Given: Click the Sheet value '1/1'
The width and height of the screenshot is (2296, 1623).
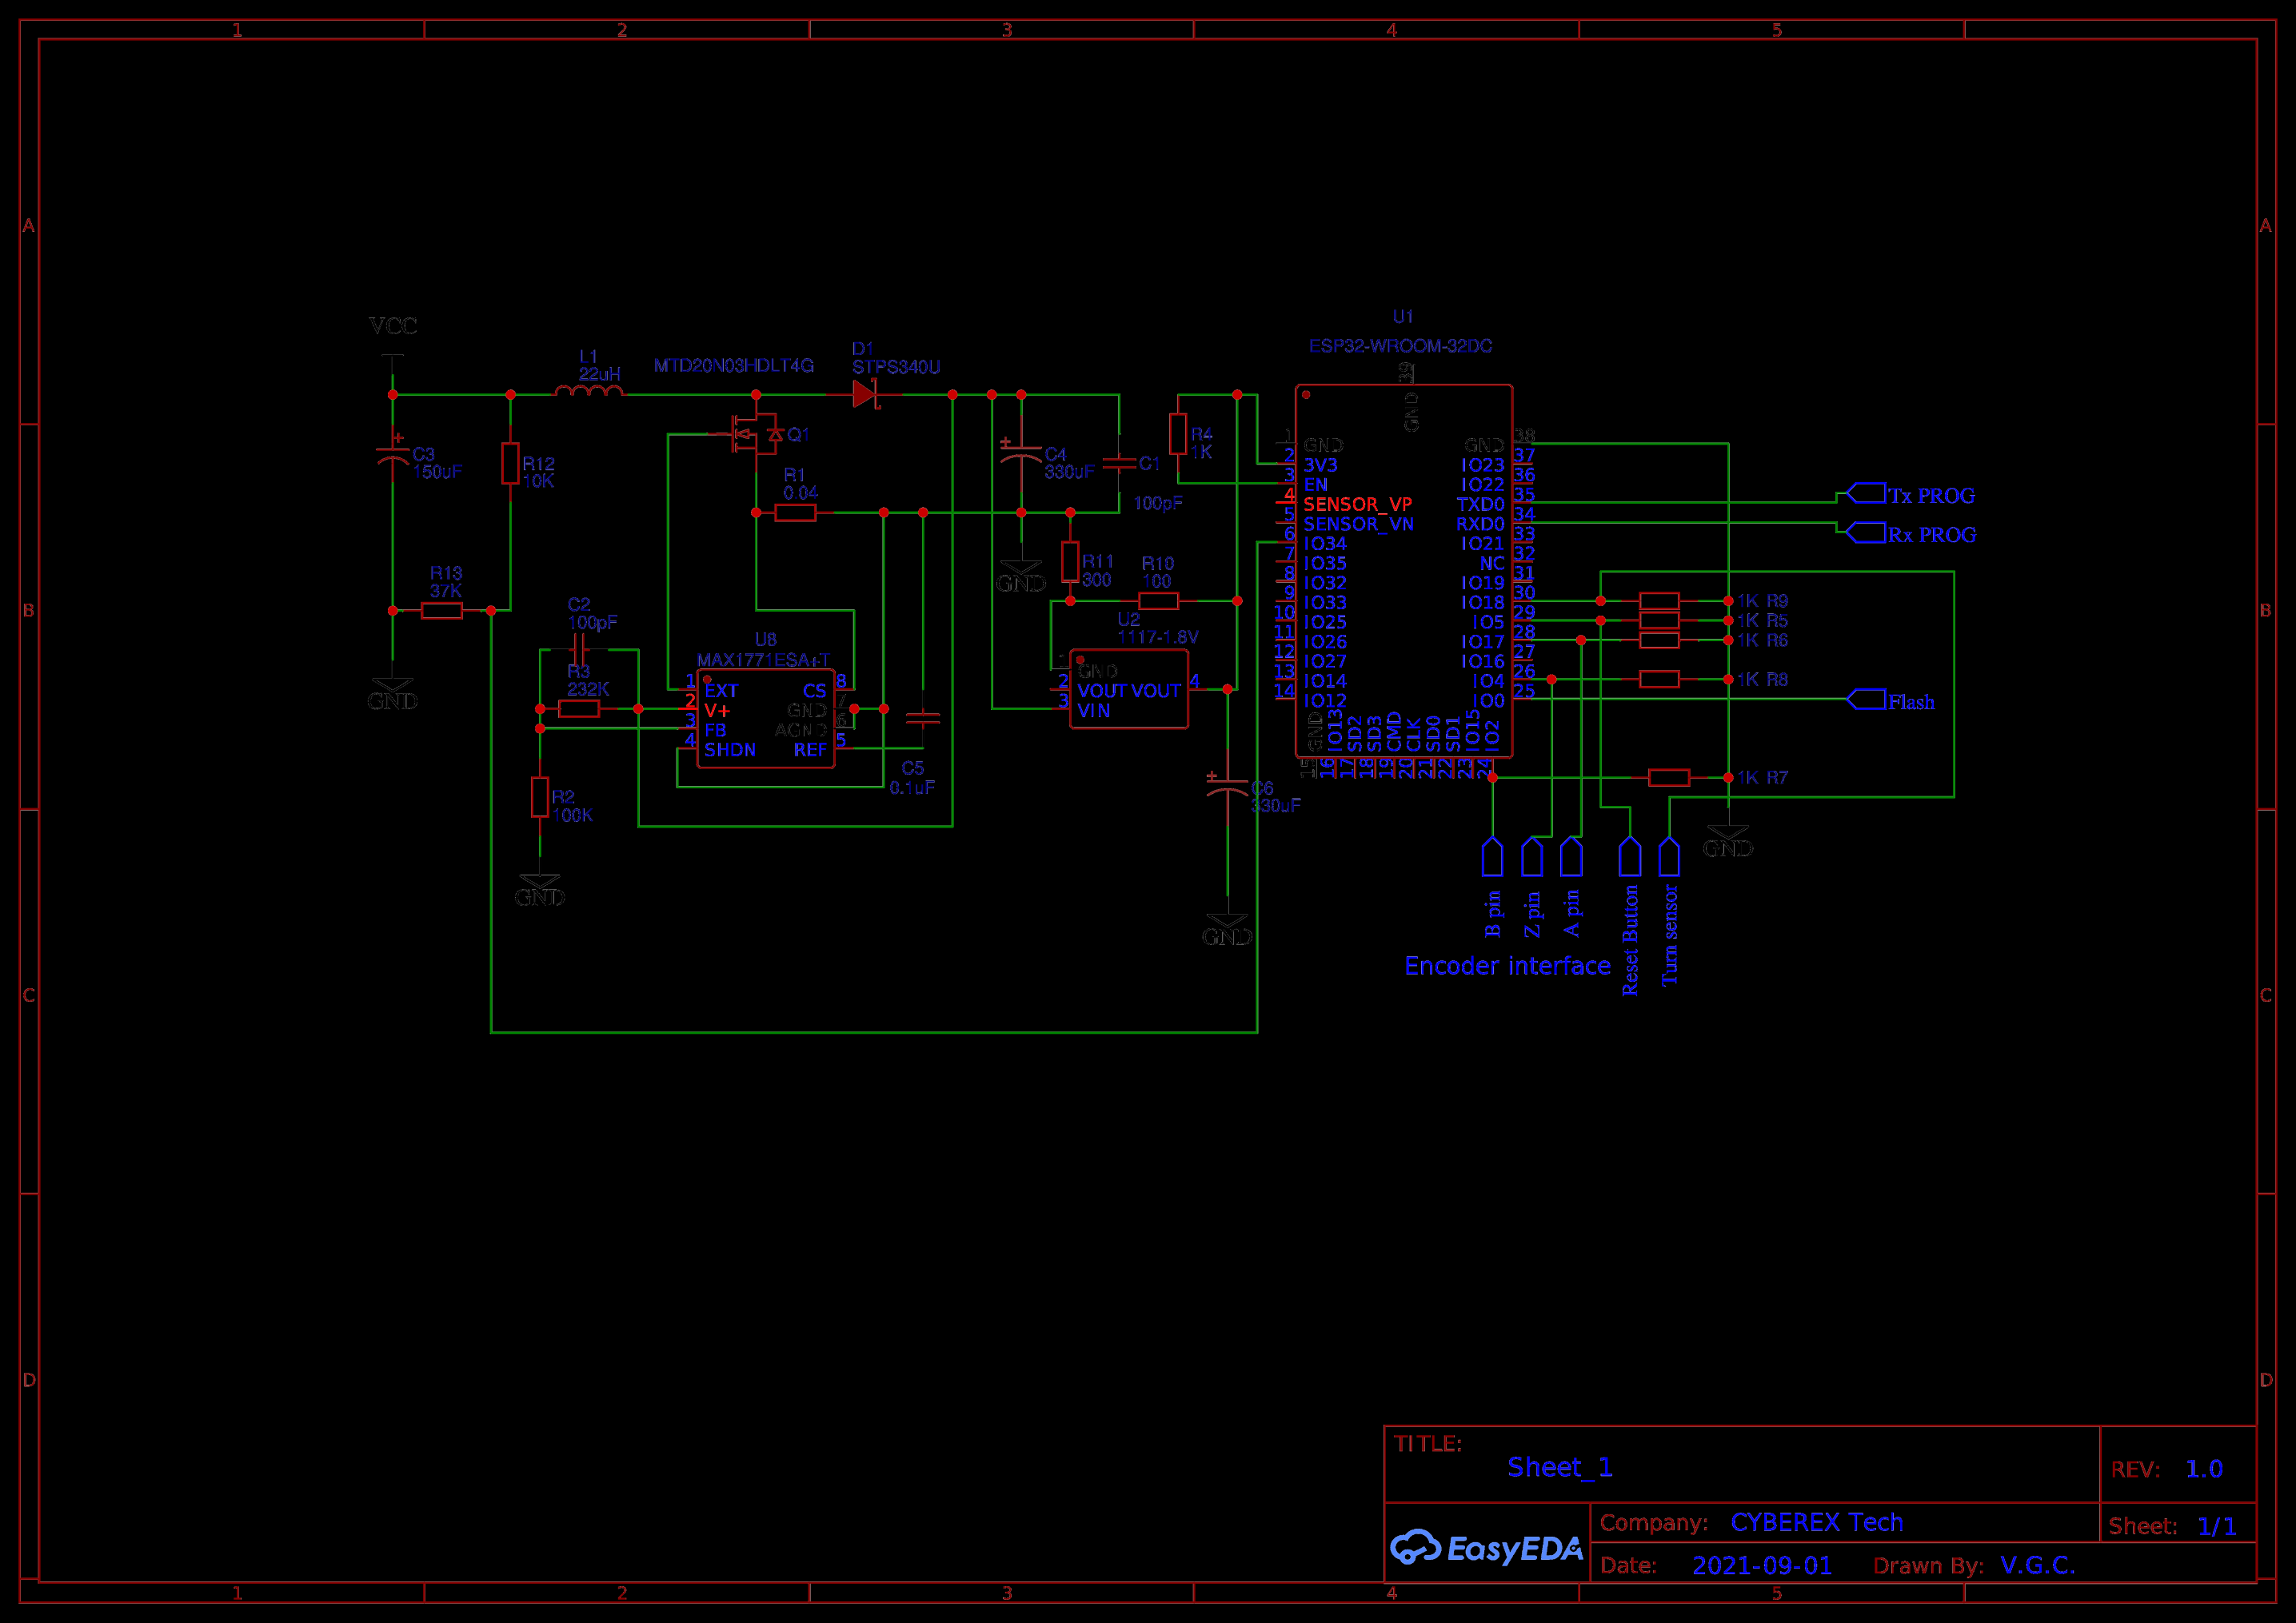Looking at the screenshot, I should (2217, 1526).
